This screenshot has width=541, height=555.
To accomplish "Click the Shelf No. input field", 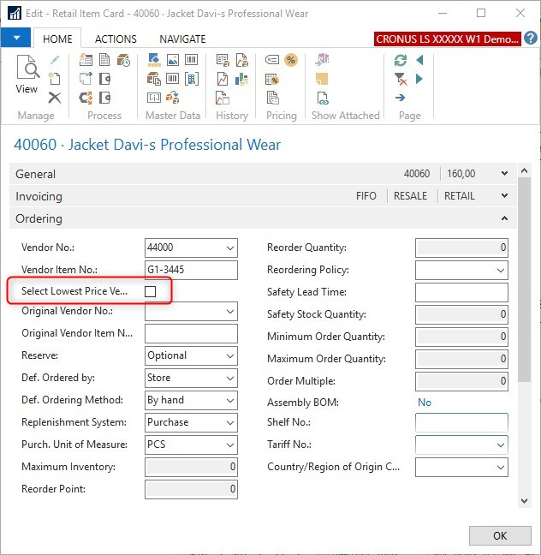I will tap(461, 423).
